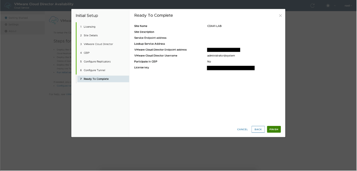Click the cloud icon beside the page heading
357x171 pixels.
(54, 20)
